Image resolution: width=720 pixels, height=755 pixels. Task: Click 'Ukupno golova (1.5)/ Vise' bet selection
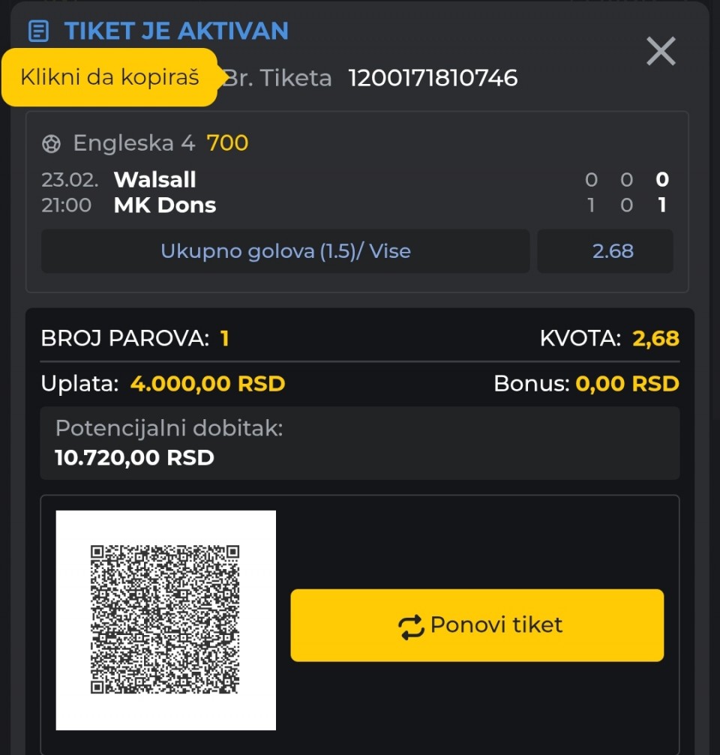pos(285,251)
